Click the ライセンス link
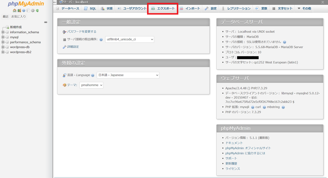Viewport: 328px width, 178px height. pyautogui.click(x=233, y=169)
